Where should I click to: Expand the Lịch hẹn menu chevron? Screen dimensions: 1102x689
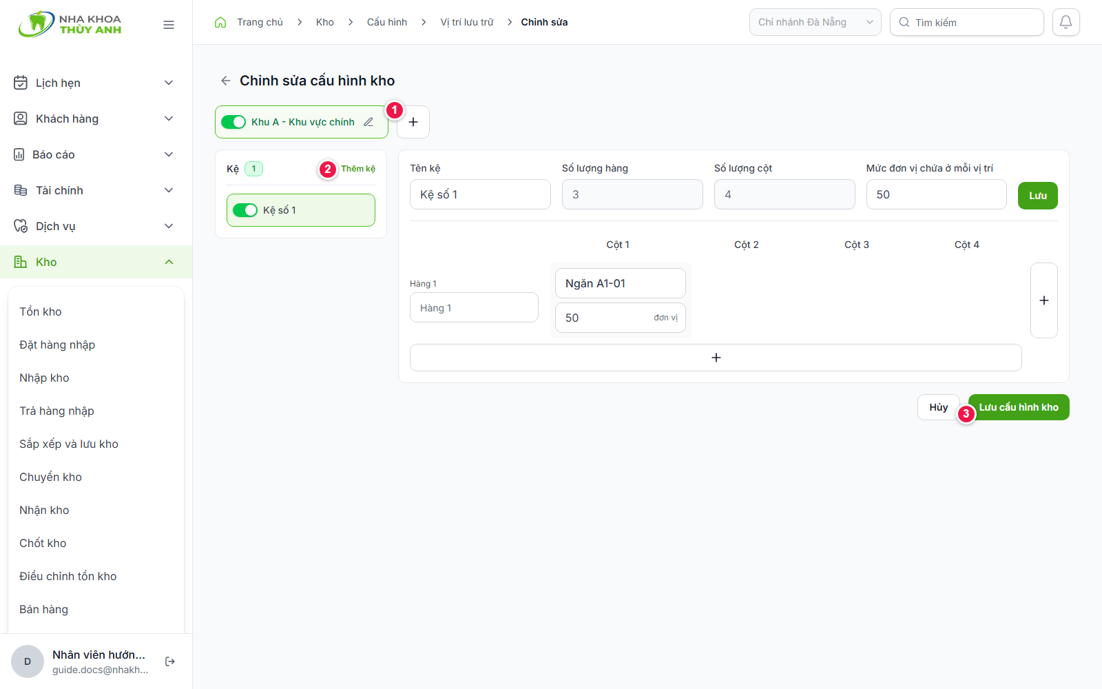click(x=169, y=83)
